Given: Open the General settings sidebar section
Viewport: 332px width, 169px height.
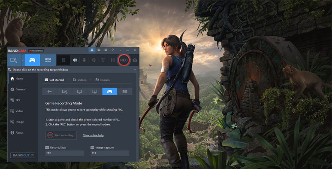Looking at the screenshot, I should coord(18,89).
